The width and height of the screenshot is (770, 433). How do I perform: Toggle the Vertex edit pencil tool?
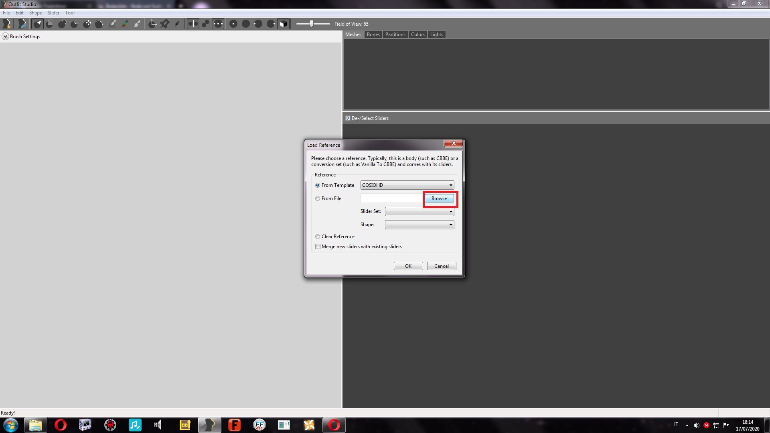tap(178, 24)
